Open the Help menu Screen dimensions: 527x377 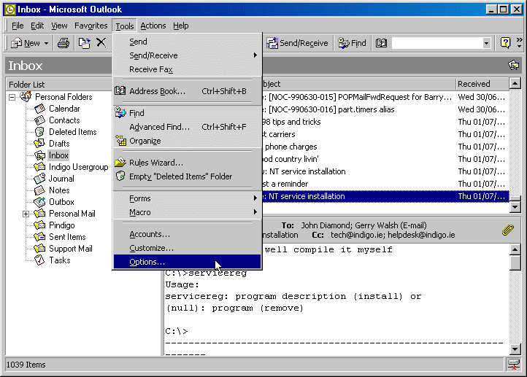tap(180, 26)
